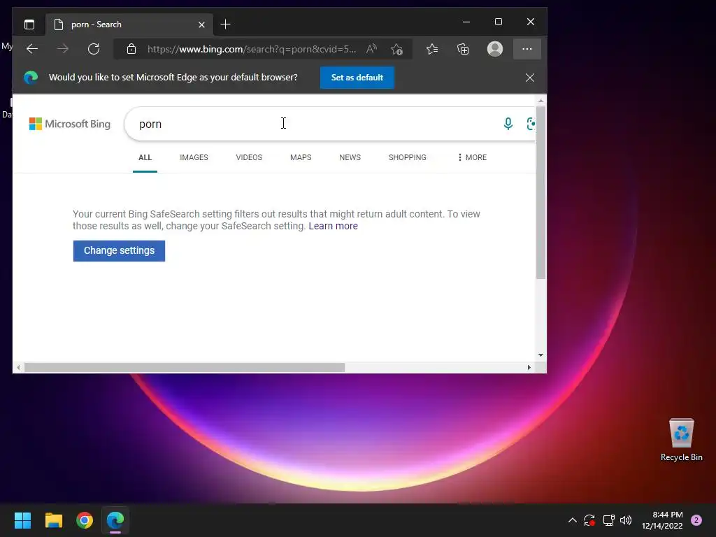This screenshot has width=716, height=537.
Task: Maximize the Edge window
Action: click(499, 22)
